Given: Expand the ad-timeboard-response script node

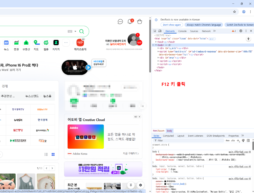Looking at the screenshot, I should click(x=158, y=52).
